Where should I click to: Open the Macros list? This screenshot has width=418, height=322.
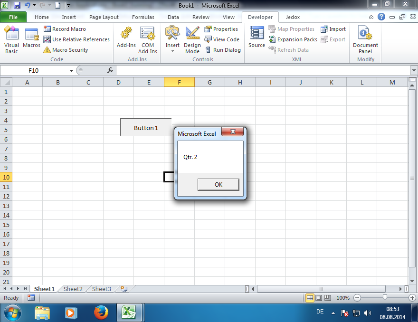pyautogui.click(x=31, y=37)
